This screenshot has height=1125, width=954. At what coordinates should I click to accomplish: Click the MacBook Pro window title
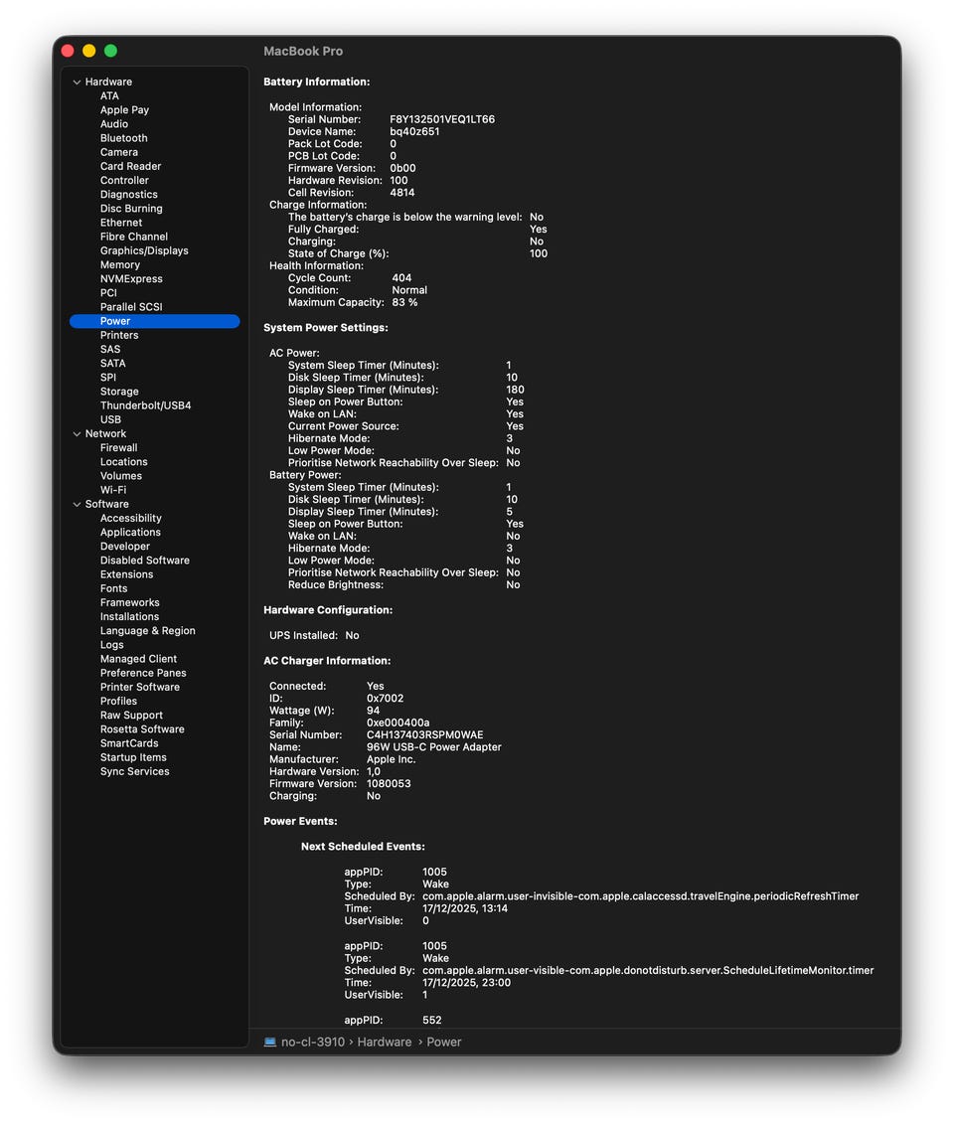pos(303,52)
